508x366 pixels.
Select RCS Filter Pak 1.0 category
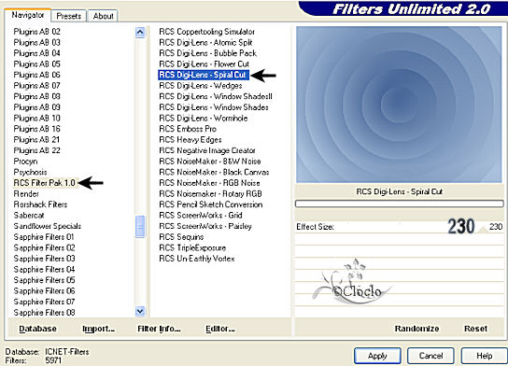coord(45,183)
